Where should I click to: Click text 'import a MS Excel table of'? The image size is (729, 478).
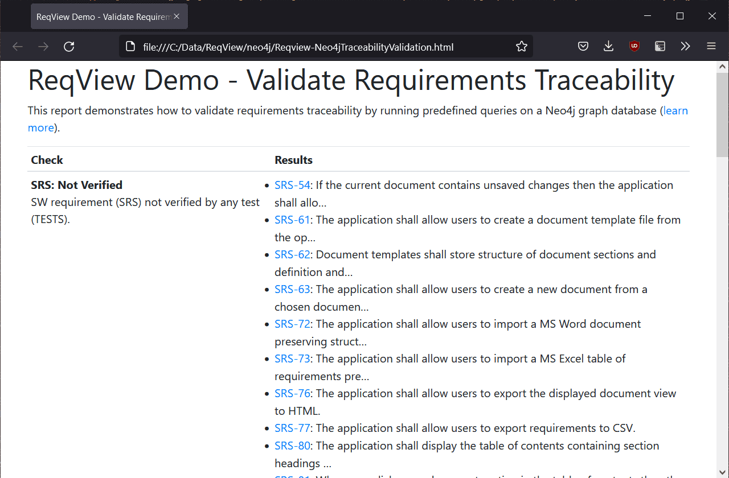[561, 358]
